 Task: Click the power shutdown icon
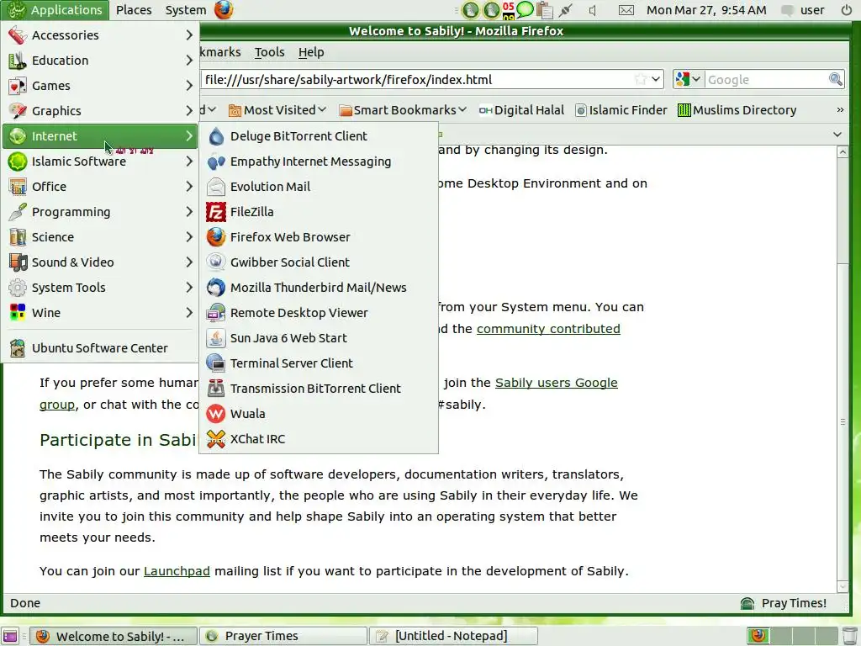pos(846,10)
